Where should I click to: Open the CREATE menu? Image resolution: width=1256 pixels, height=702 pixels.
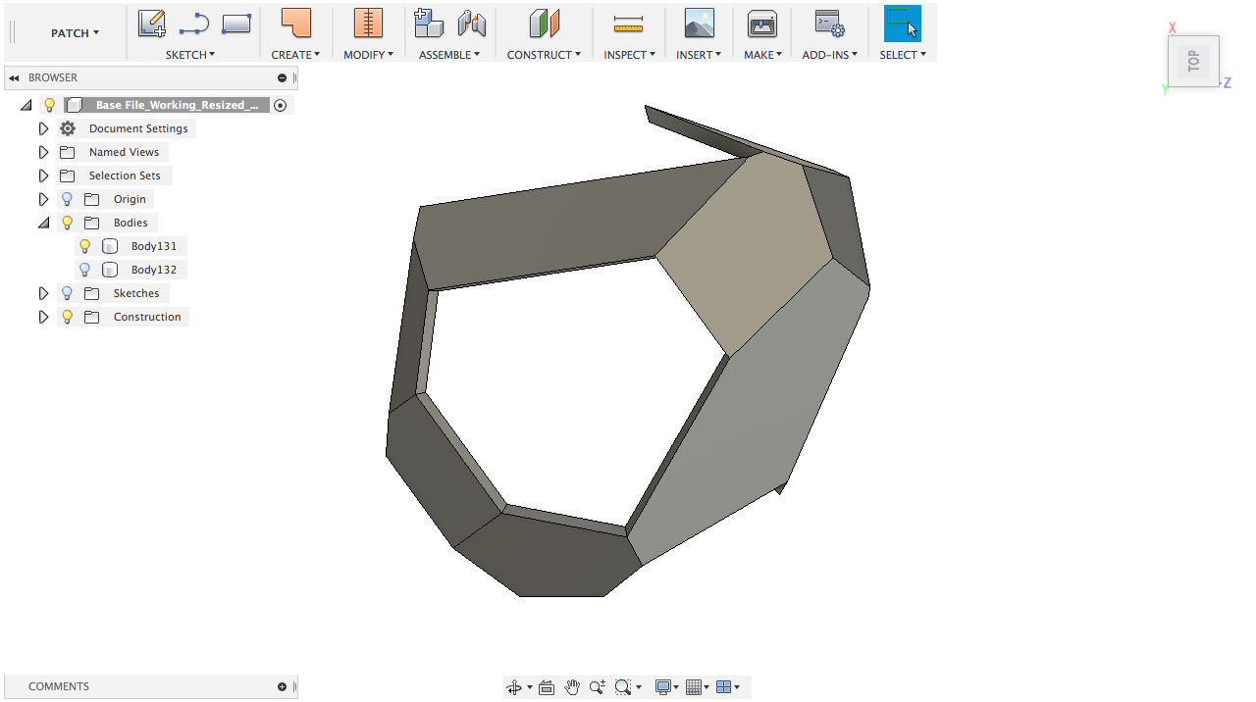(295, 55)
